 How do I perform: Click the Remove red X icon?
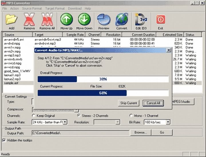tap(29, 19)
